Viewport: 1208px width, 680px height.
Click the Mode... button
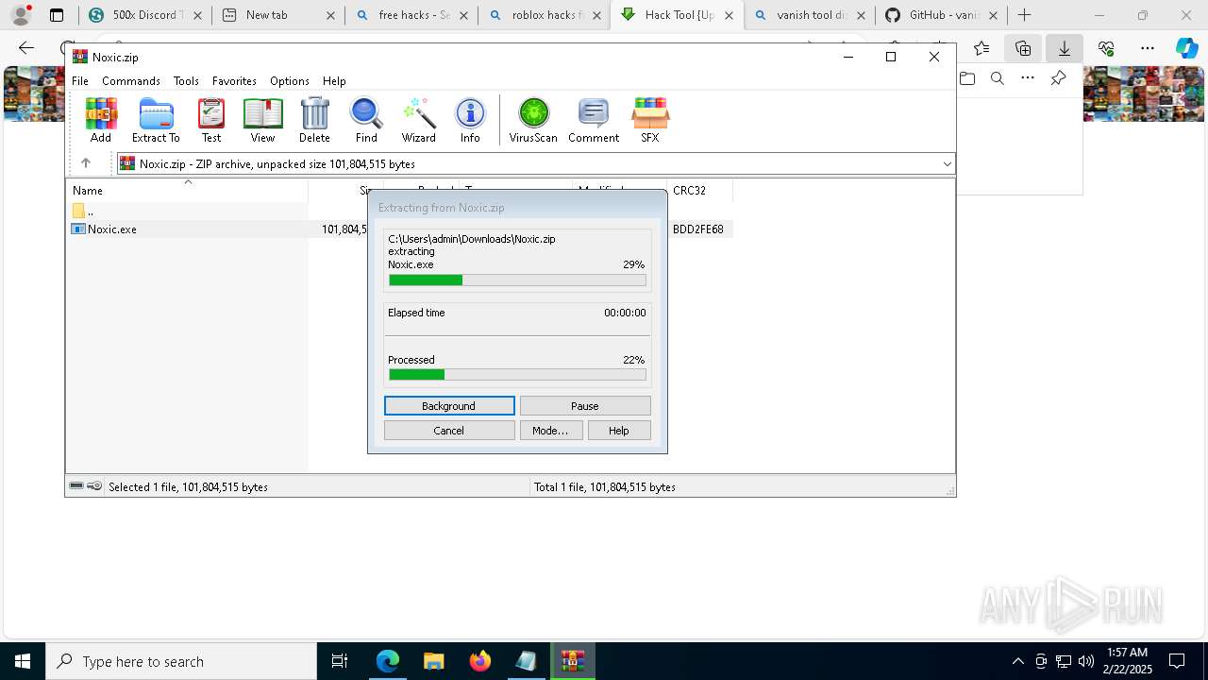pyautogui.click(x=550, y=431)
